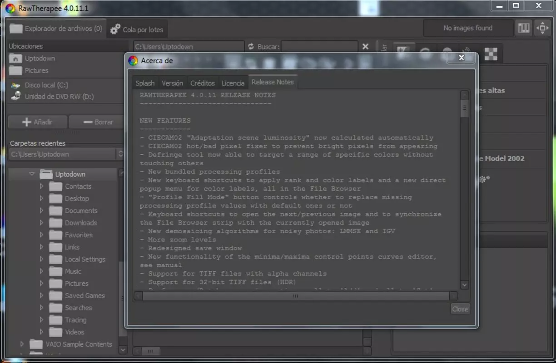Image resolution: width=556 pixels, height=363 pixels.
Task: Clear the Buscar field with the X icon
Action: tap(365, 46)
